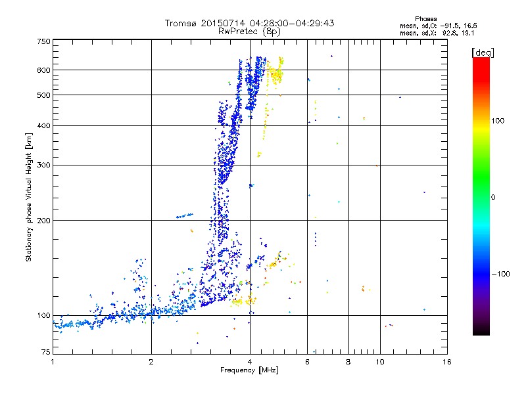Click the height axis label '400'
This screenshot has width=526, height=394.
(43, 126)
